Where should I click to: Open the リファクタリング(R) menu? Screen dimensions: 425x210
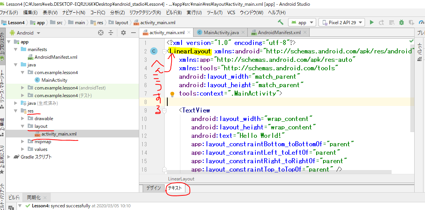click(x=145, y=12)
